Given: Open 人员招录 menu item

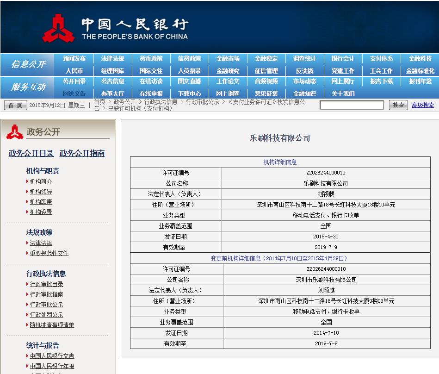Looking at the screenshot, I should pos(190,71).
